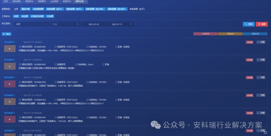Click 仪表地址 icon in 2022-07-10 00:00:00 record
The height and width of the screenshot is (136, 271).
pos(87,117)
